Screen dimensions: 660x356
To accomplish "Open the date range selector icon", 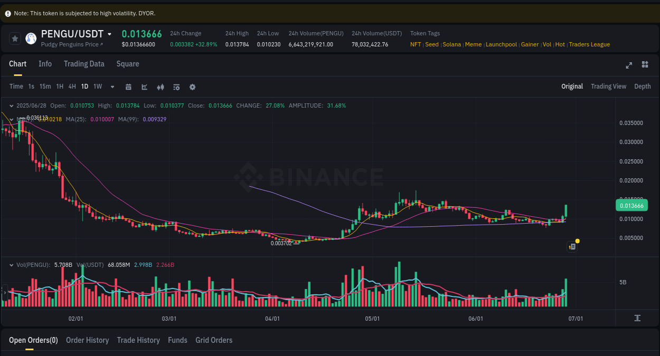I will pos(129,86).
